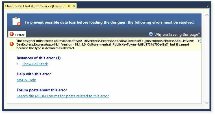This screenshot has height=115, width=215.
Task: Click the scroll down arrow of designer page
Action: point(207,103)
